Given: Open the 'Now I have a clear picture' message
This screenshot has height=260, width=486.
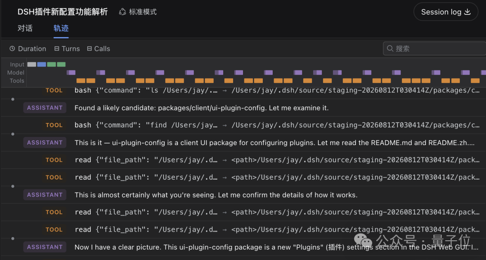Looking at the screenshot, I should coord(243,247).
